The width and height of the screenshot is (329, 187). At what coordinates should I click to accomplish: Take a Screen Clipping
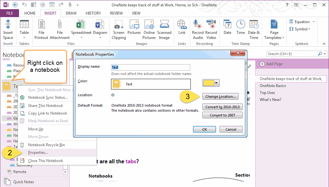119,29
